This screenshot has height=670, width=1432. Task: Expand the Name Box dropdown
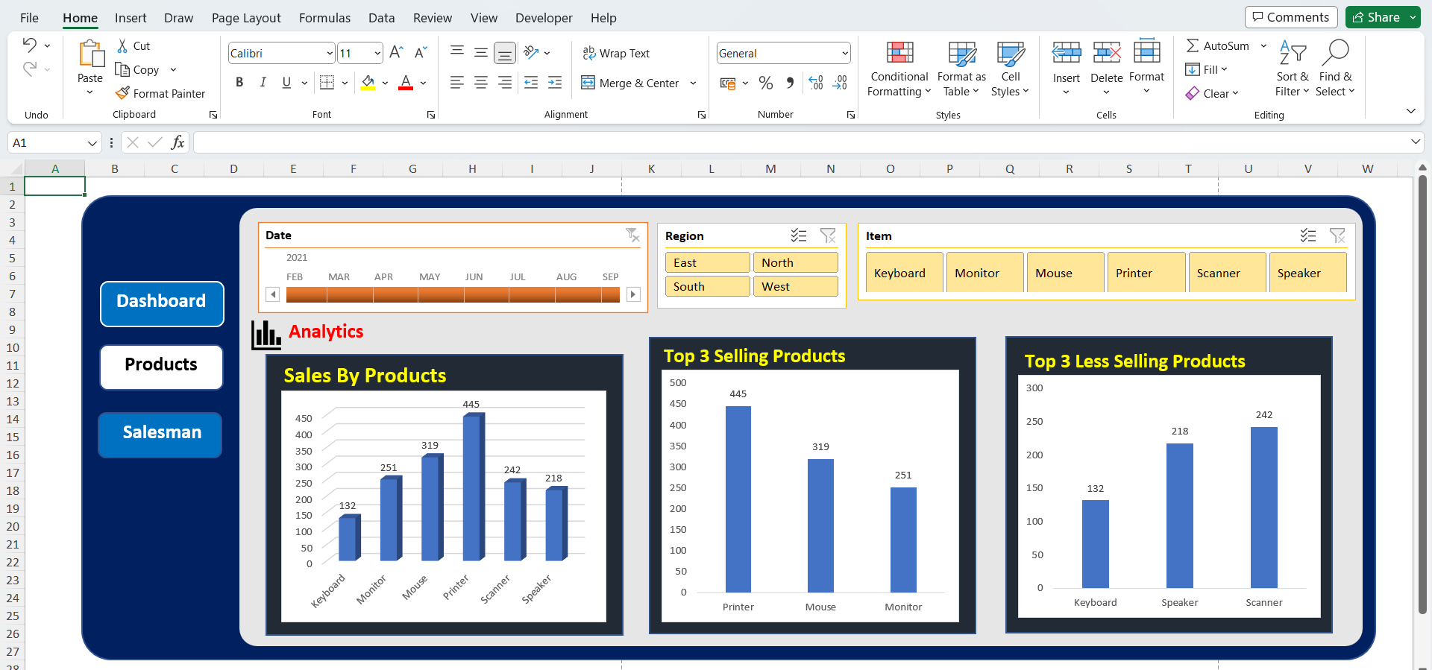pos(92,142)
